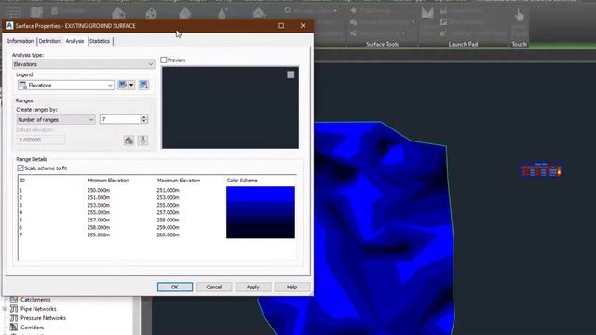Enable the Preview checkbox
Viewport: 596px width, 335px height.
(164, 60)
